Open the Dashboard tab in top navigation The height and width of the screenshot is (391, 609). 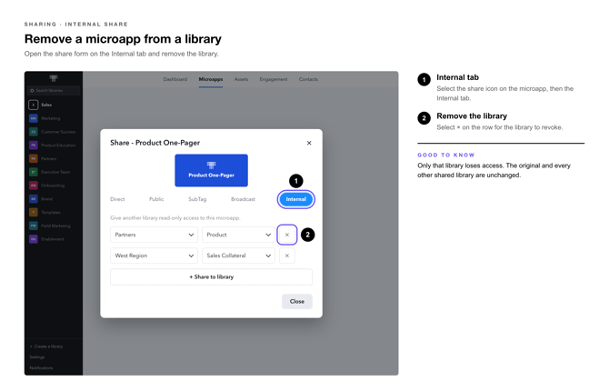click(175, 79)
